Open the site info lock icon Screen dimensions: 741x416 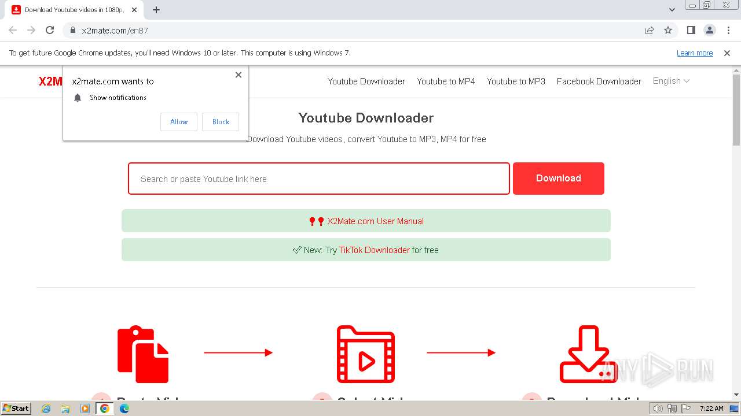[73, 30]
